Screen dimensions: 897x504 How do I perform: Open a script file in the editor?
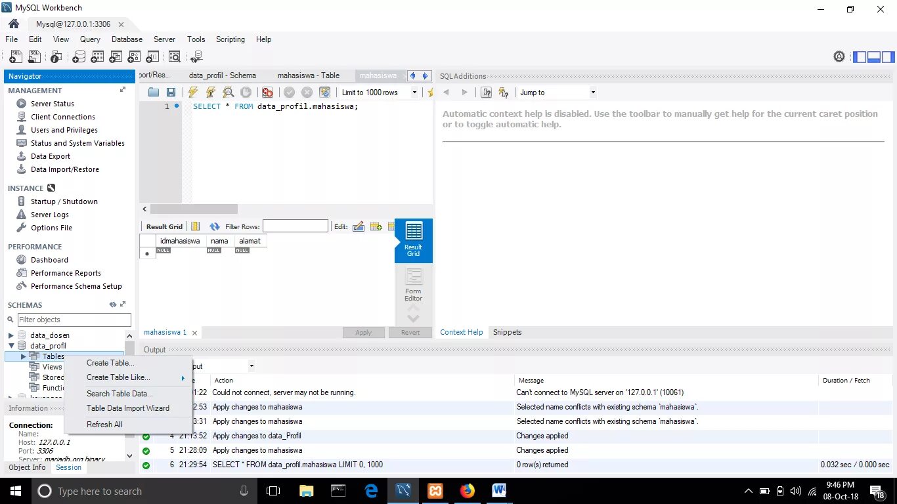(154, 93)
